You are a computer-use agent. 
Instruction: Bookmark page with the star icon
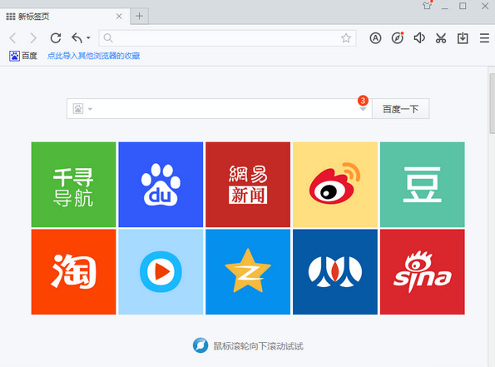(346, 38)
